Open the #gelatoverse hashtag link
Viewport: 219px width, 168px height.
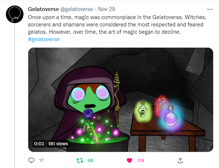coord(44,39)
